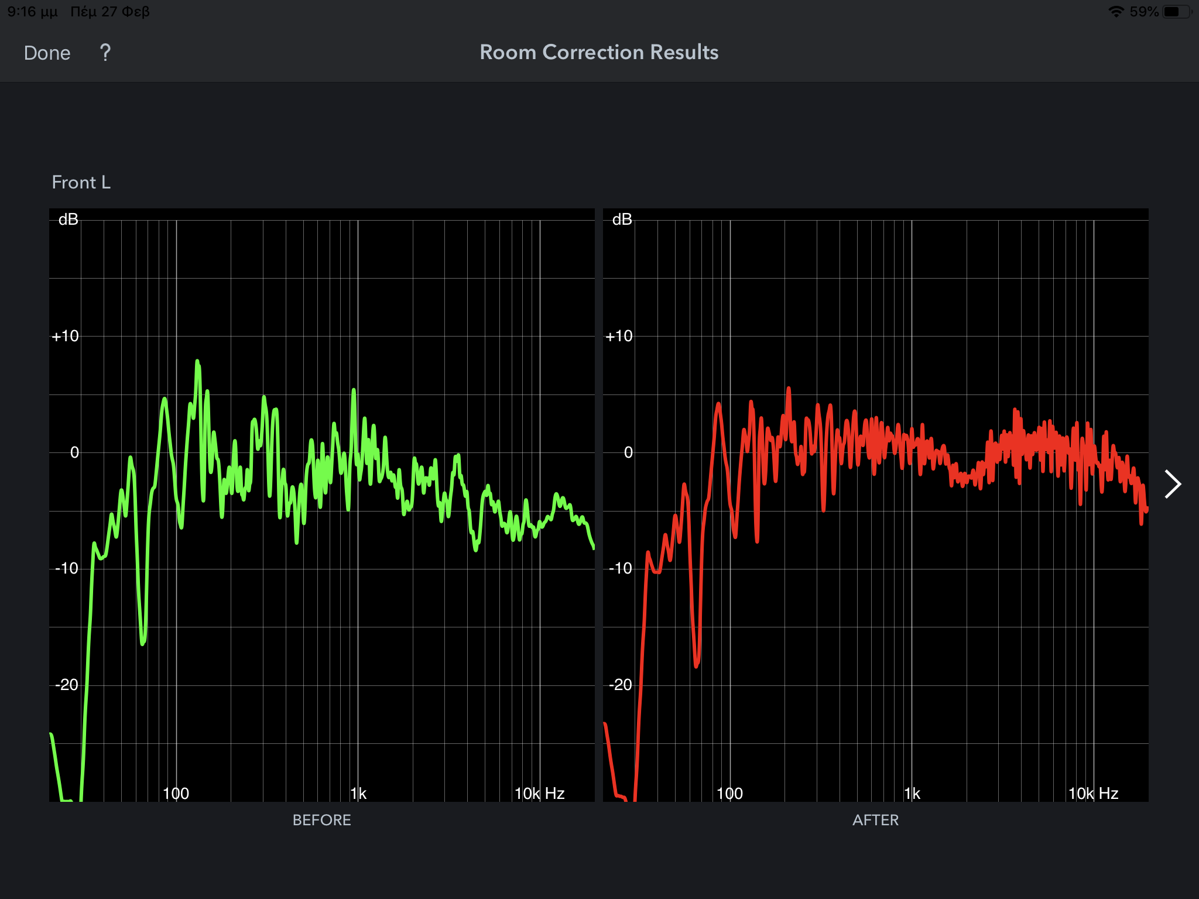Click the dB label on BEFORE graph
This screenshot has width=1199, height=899.
coord(68,219)
